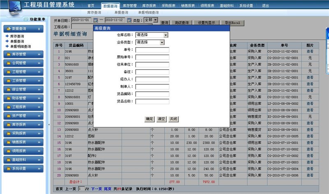
Task: Switch to the 库存管理 top menu tab
Action: coord(130,6)
